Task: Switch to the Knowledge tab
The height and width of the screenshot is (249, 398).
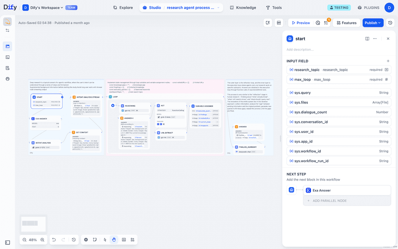Action: [243, 7]
